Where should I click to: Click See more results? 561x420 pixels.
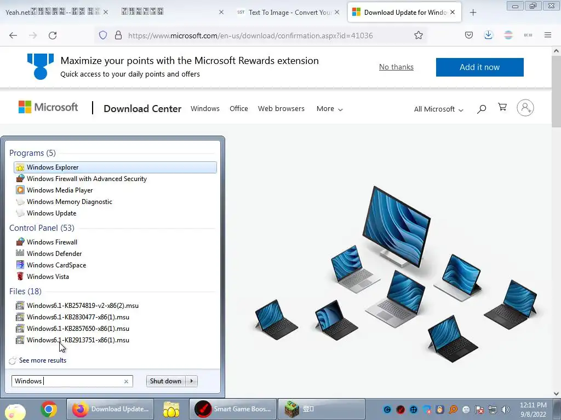click(43, 360)
